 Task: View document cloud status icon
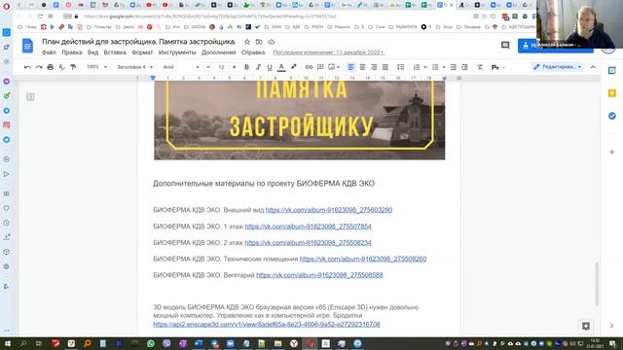click(x=272, y=42)
